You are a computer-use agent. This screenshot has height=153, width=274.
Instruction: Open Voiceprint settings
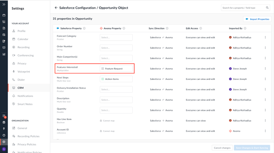pos(23,72)
